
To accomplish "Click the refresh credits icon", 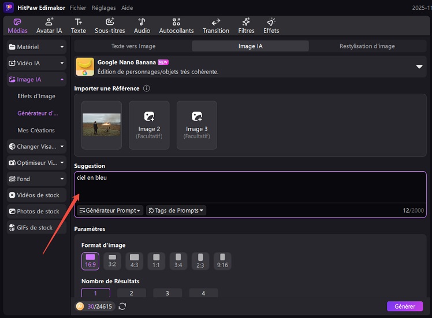I will tap(122, 306).
